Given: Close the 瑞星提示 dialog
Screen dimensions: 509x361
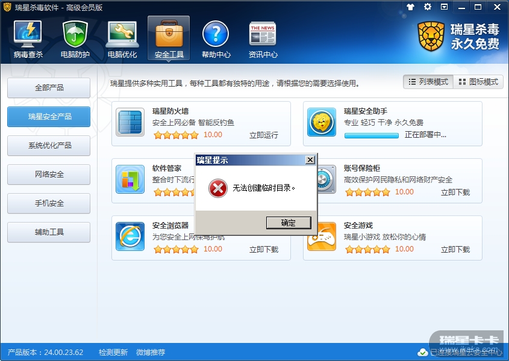Looking at the screenshot, I should [310, 160].
